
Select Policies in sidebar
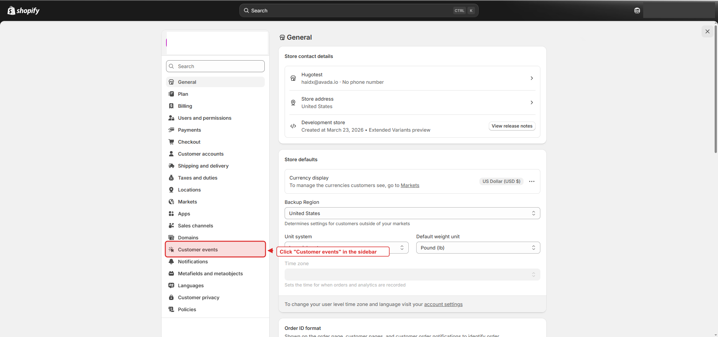point(215,309)
